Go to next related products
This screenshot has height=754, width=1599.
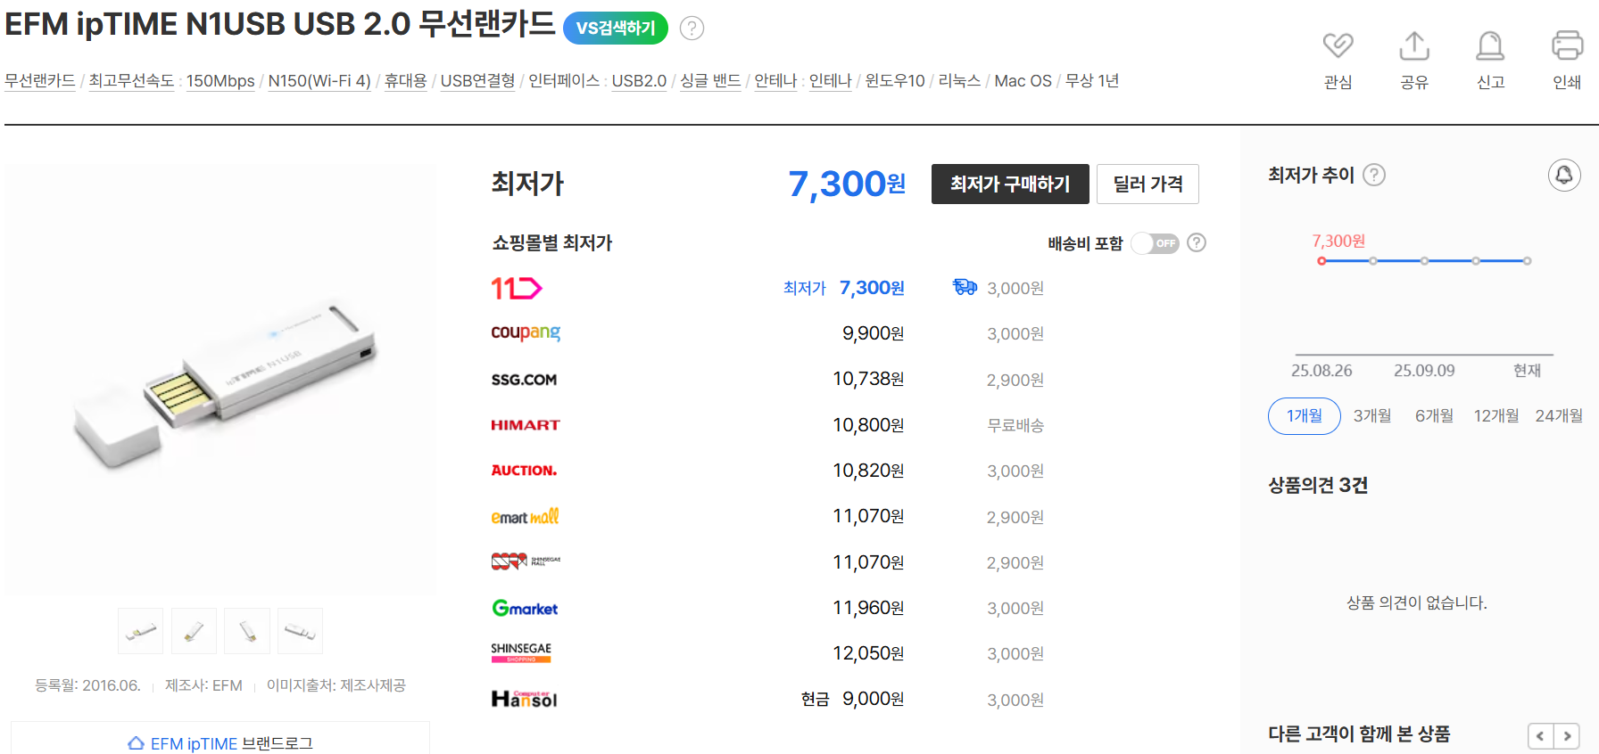pyautogui.click(x=1567, y=736)
